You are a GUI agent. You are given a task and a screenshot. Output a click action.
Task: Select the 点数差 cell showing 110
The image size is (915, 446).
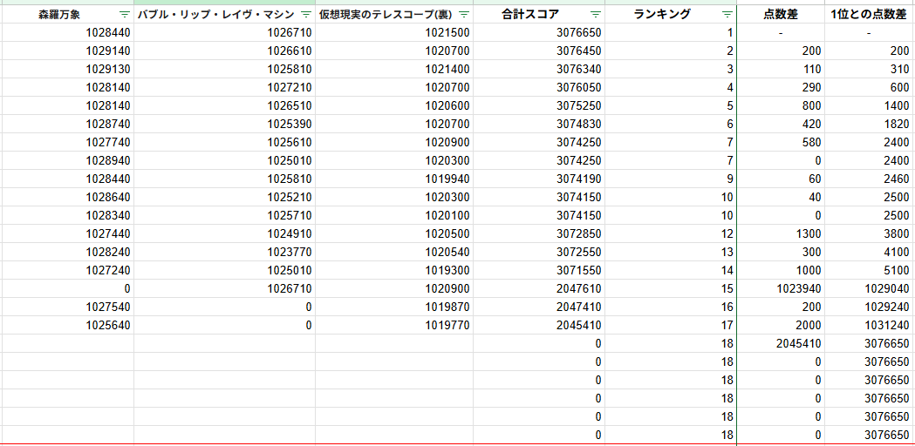(781, 70)
